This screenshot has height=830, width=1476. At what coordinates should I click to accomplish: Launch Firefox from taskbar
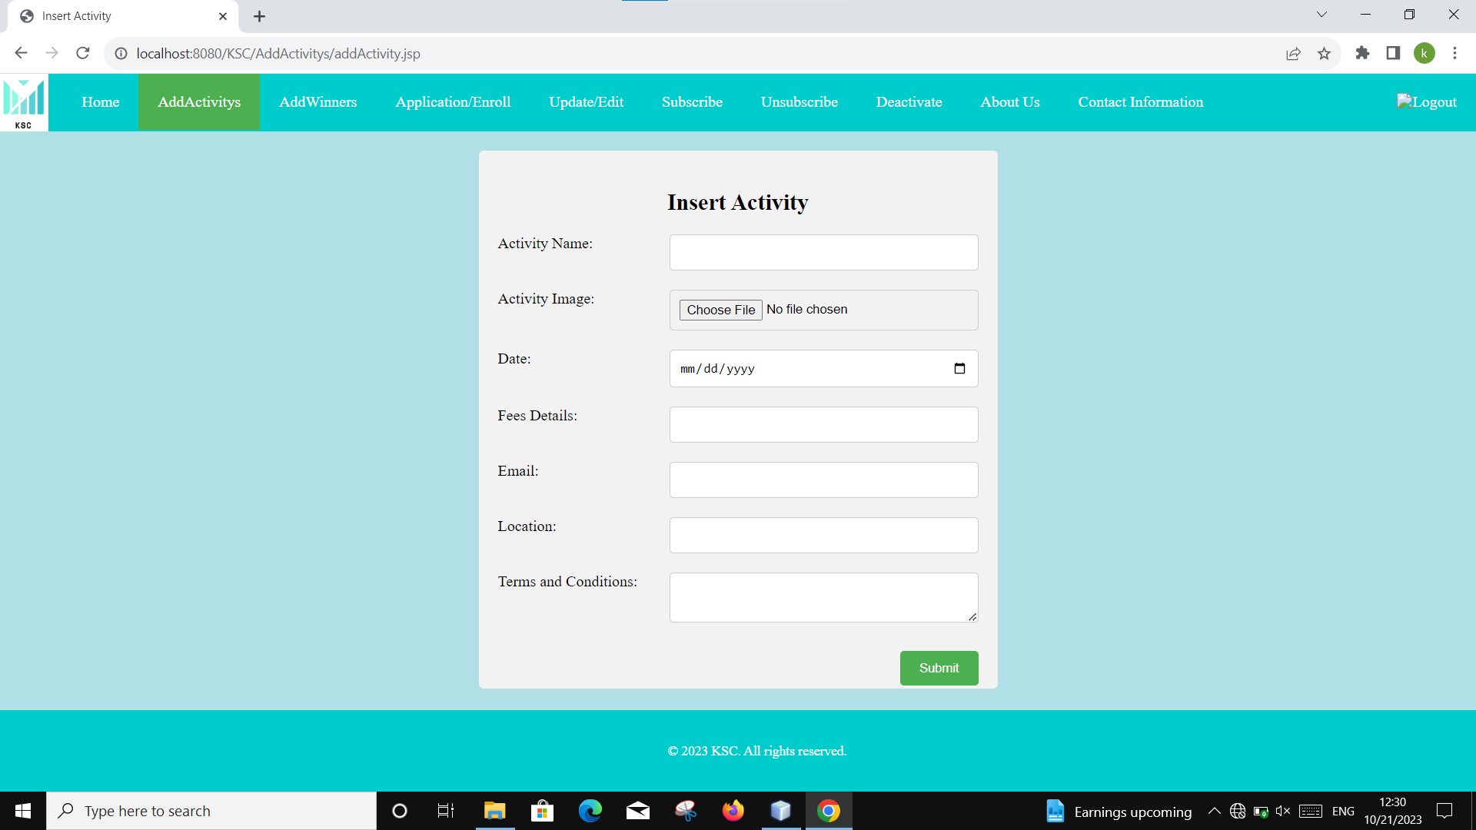click(x=733, y=811)
